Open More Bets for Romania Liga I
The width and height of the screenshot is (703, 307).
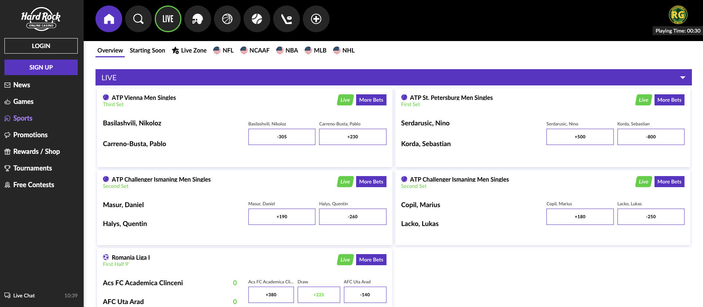pos(371,260)
